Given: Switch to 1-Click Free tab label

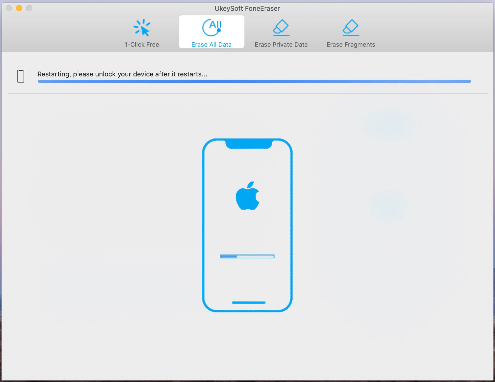Looking at the screenshot, I should (142, 45).
